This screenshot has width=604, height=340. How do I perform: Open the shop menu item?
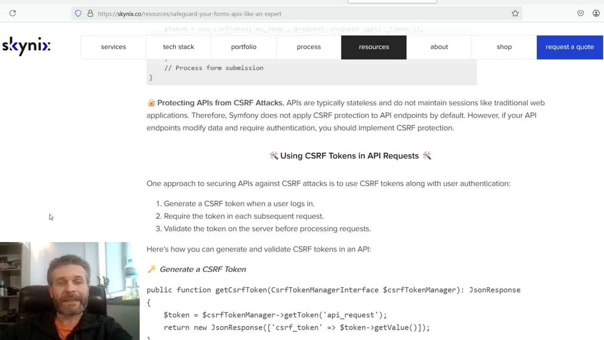[504, 47]
